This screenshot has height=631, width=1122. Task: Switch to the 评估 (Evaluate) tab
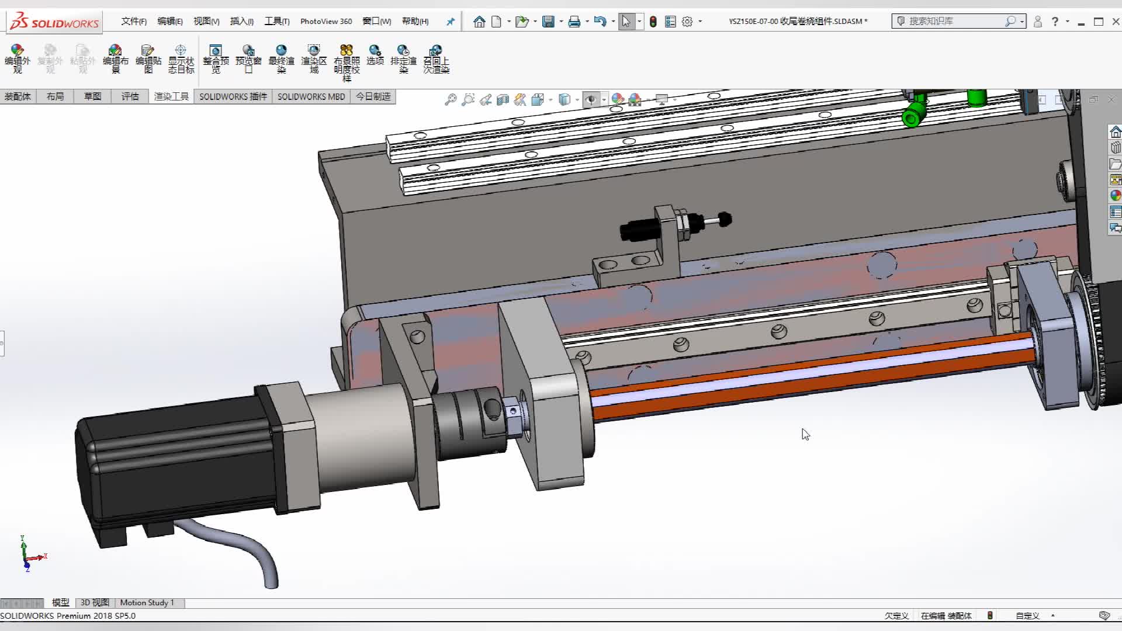coord(130,96)
